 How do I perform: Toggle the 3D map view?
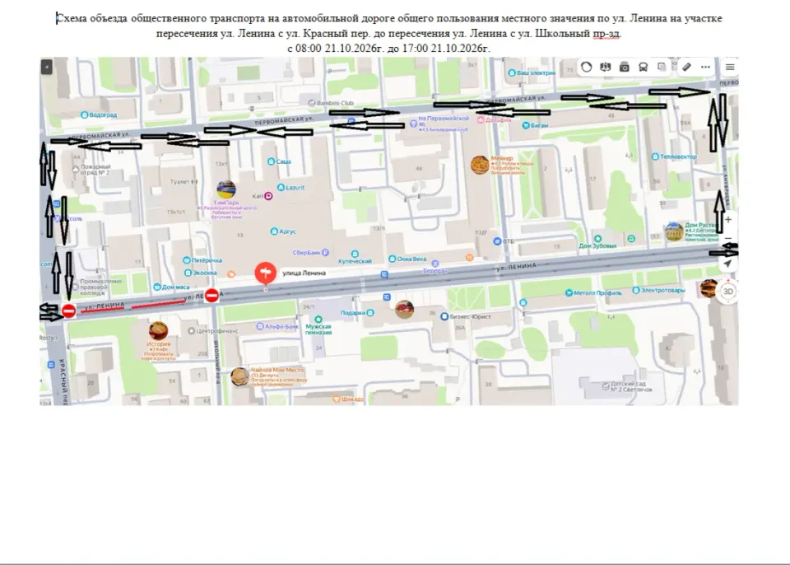(728, 291)
